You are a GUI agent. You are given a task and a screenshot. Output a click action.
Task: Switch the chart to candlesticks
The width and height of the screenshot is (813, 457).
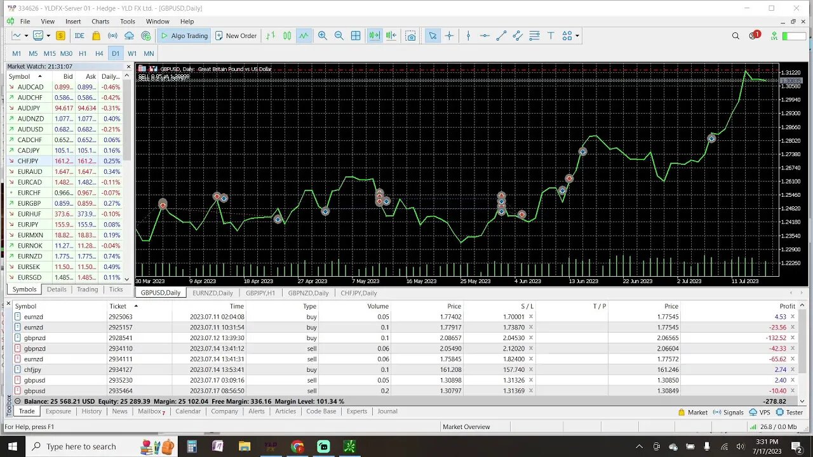tap(287, 36)
